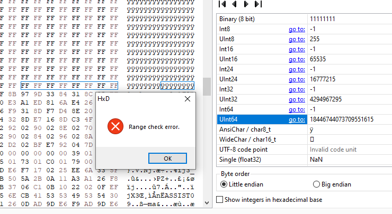Click go to link for UInt32
The image size is (392, 214).
[297, 99]
